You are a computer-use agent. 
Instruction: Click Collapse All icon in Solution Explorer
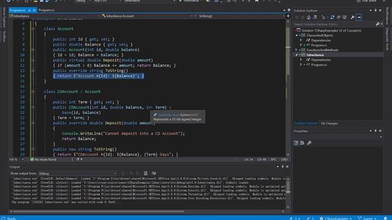point(339,18)
